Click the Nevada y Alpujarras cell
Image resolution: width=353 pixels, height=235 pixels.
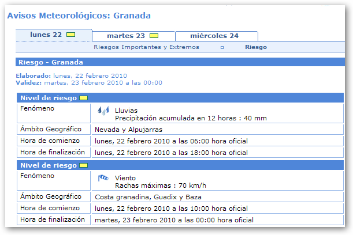(129, 130)
